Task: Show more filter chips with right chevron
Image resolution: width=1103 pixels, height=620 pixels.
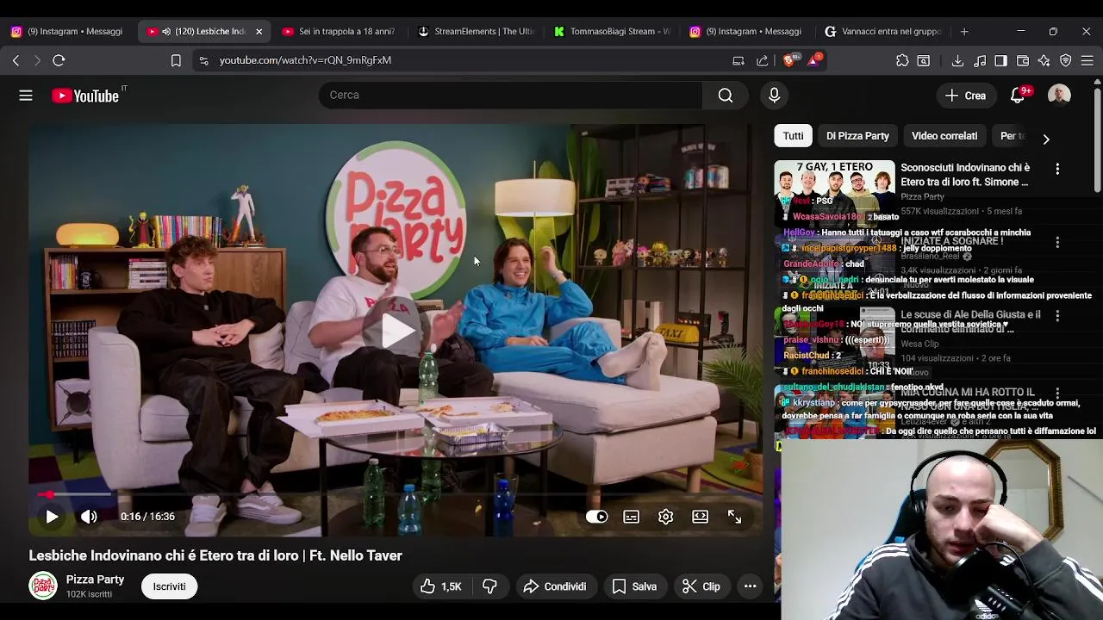Action: (x=1046, y=139)
